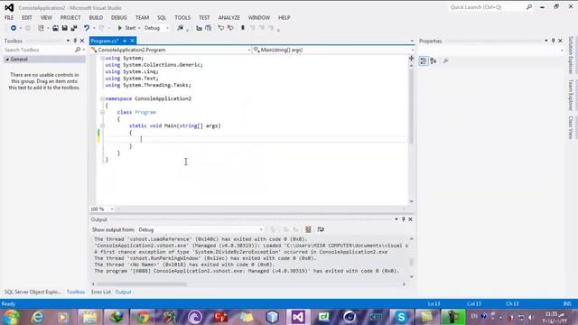Image resolution: width=578 pixels, height=325 pixels.
Task: Toggle Word Wrap in Output panel
Action: [x=321, y=229]
